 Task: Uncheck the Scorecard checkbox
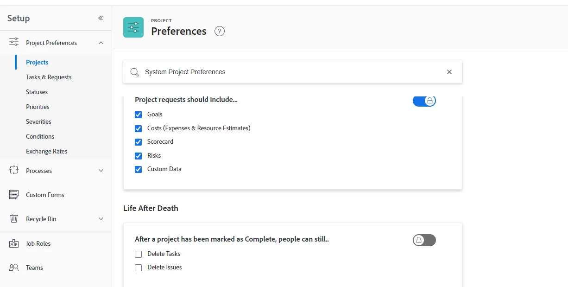[x=138, y=142]
